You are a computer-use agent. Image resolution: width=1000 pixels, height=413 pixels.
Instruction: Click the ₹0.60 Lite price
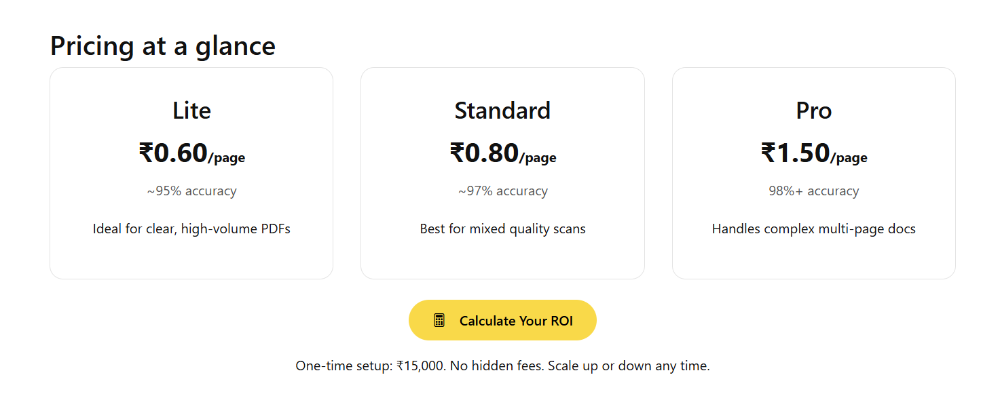173,153
